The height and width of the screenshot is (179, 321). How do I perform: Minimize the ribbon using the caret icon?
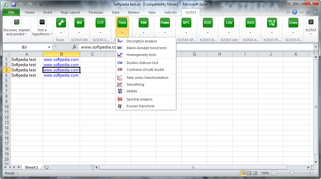coord(288,12)
